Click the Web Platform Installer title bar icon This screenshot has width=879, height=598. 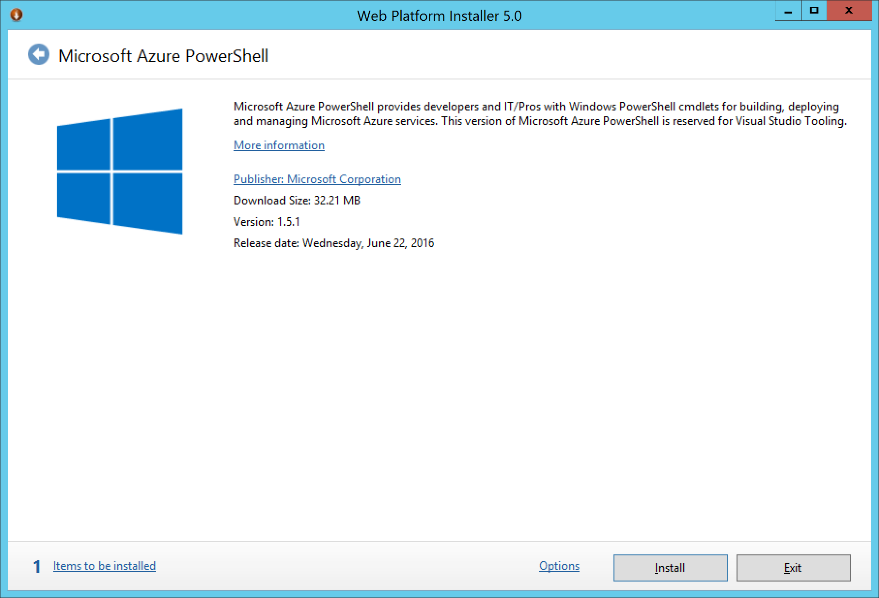pyautogui.click(x=16, y=15)
